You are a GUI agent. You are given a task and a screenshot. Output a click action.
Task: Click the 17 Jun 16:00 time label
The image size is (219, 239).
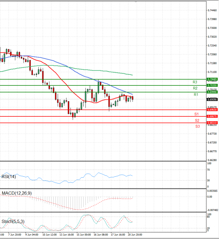click(118, 235)
